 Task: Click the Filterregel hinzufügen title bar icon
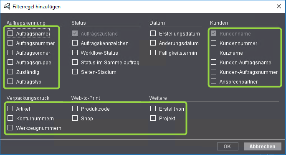(7, 6)
